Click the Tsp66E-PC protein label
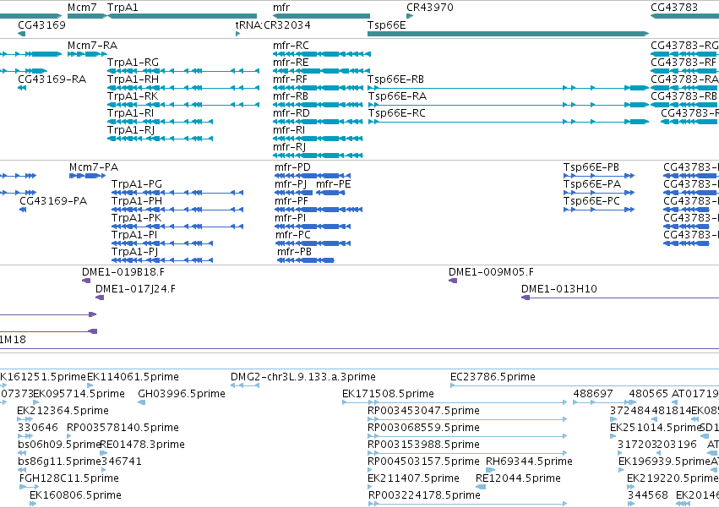 (591, 201)
